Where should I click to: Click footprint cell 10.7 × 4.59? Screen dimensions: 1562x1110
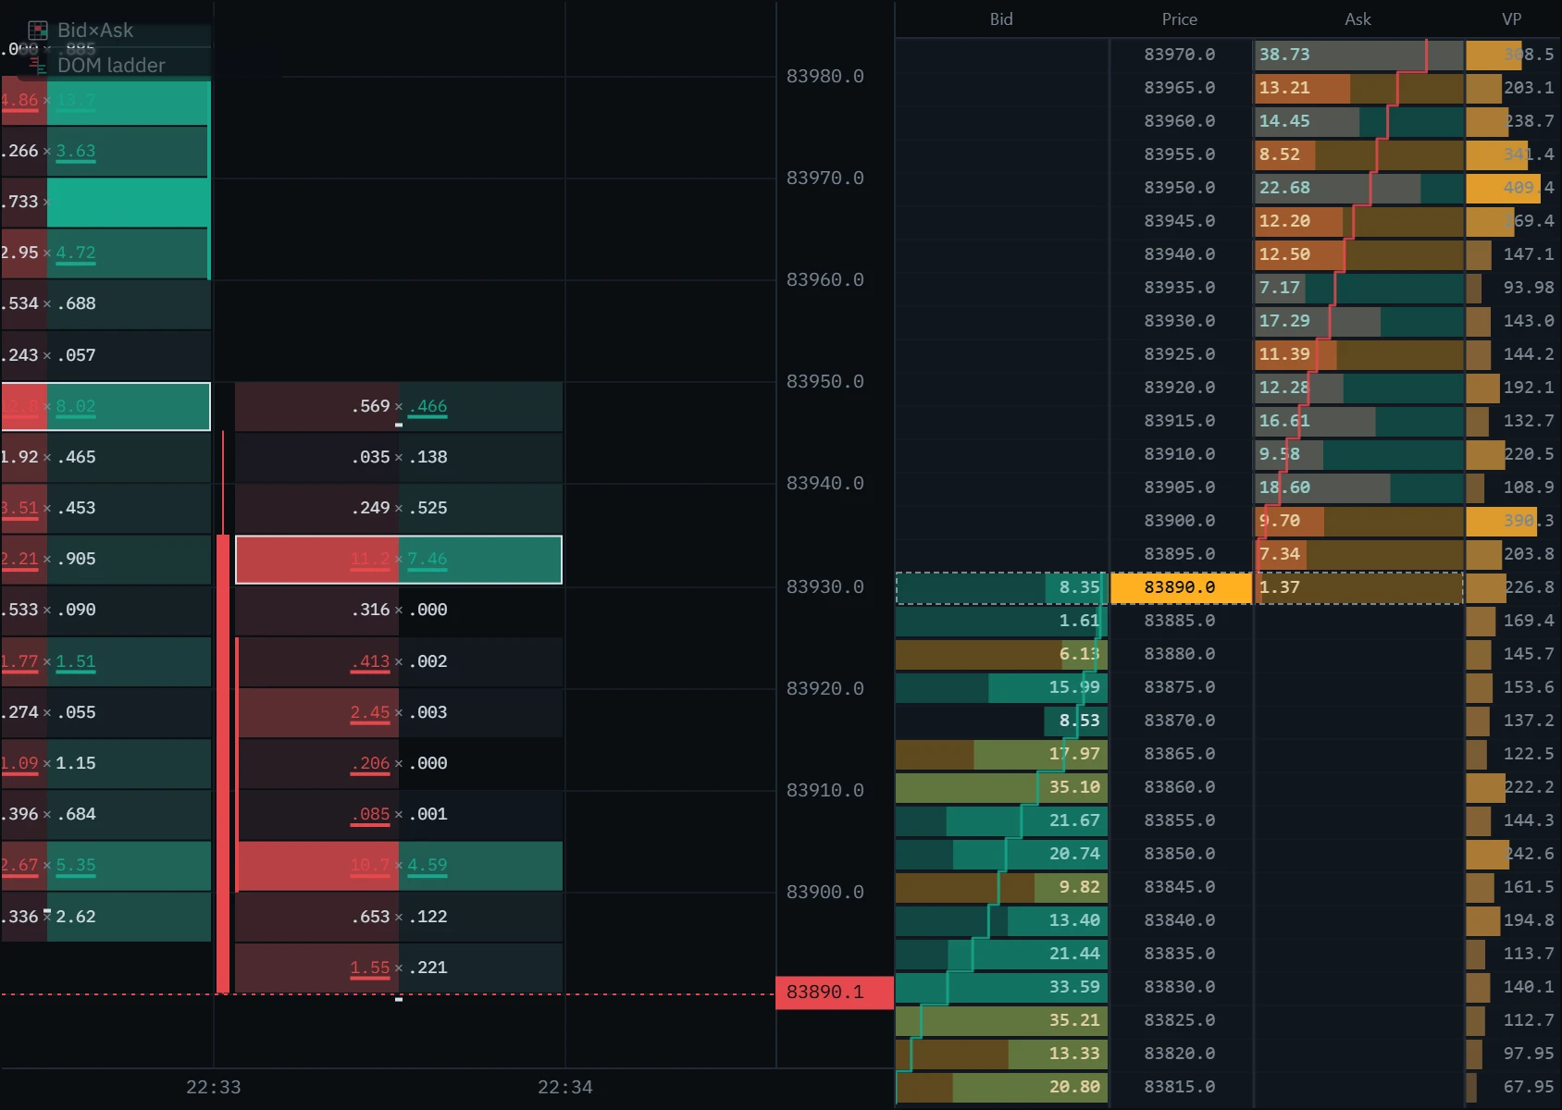399,866
